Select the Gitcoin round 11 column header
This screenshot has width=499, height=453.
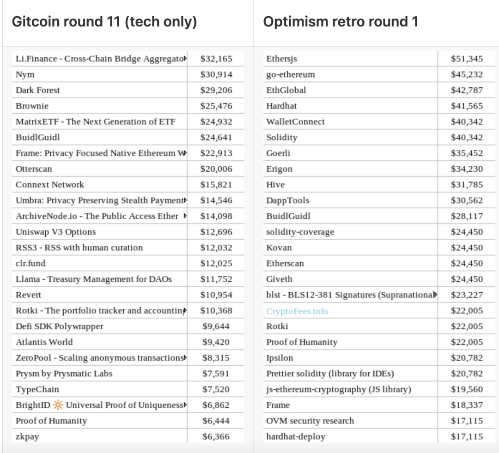[x=104, y=22]
